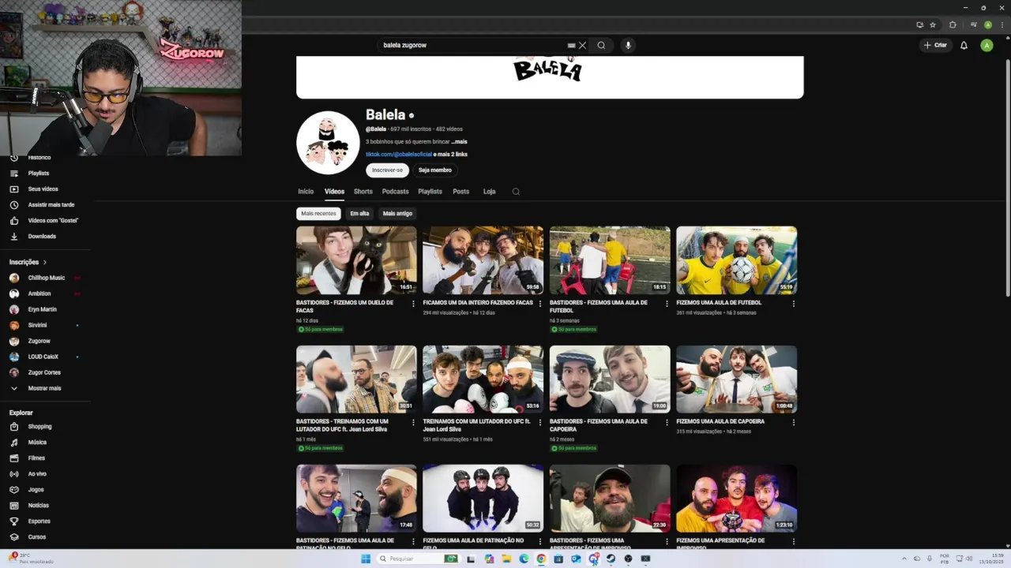
Task: Open options for BASTIDORES AULA DE FUTEBOL
Action: pyautogui.click(x=667, y=304)
